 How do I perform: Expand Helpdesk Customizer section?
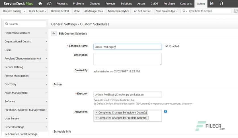pos(25,33)
